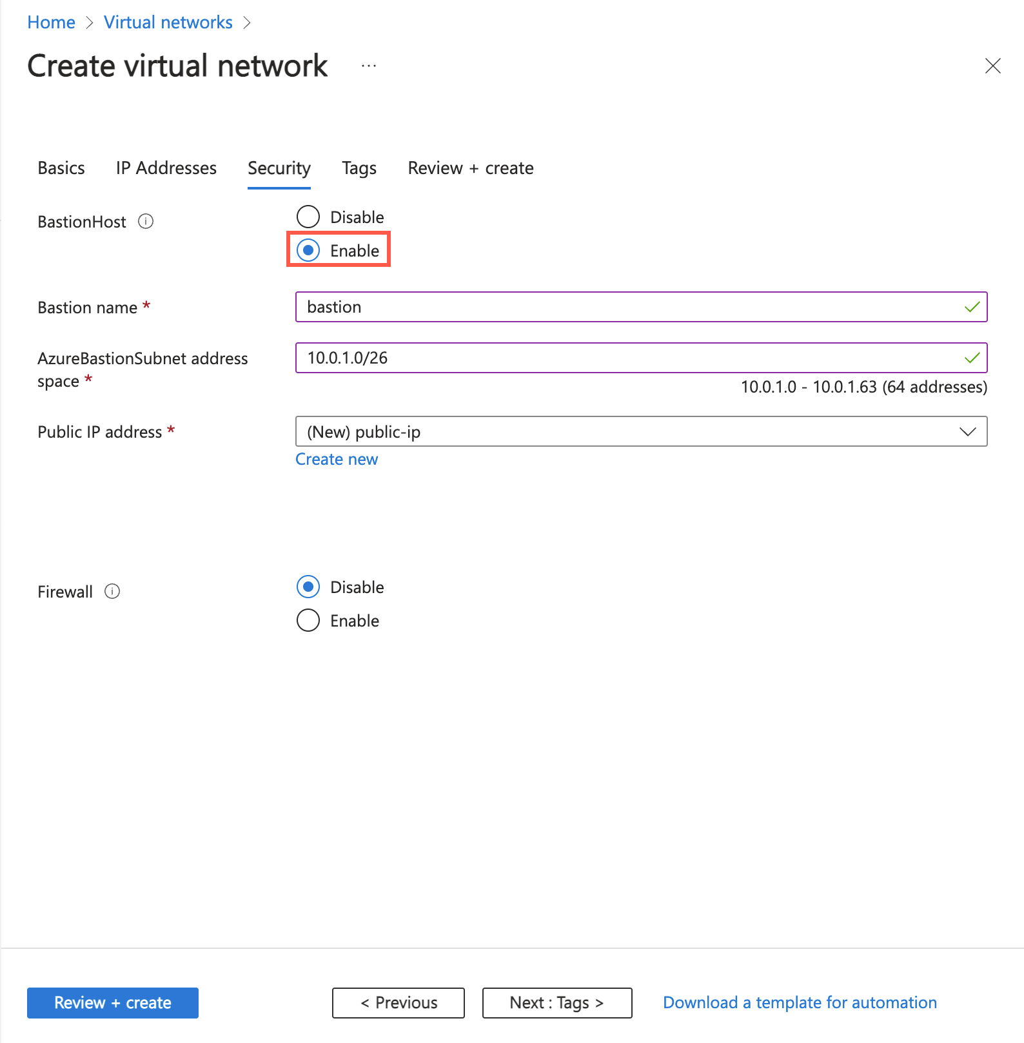
Task: Switch to the Basics tab
Action: tap(61, 168)
